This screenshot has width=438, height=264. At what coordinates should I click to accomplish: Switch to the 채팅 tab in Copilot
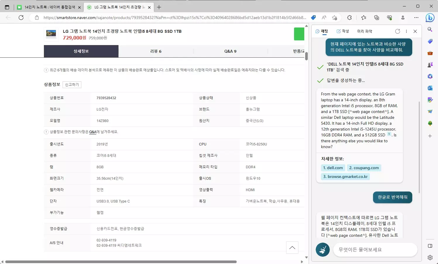pyautogui.click(x=322, y=31)
